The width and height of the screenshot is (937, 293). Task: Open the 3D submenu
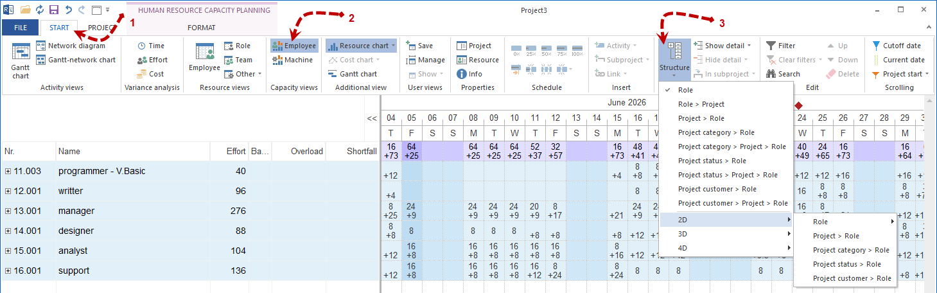pos(725,234)
